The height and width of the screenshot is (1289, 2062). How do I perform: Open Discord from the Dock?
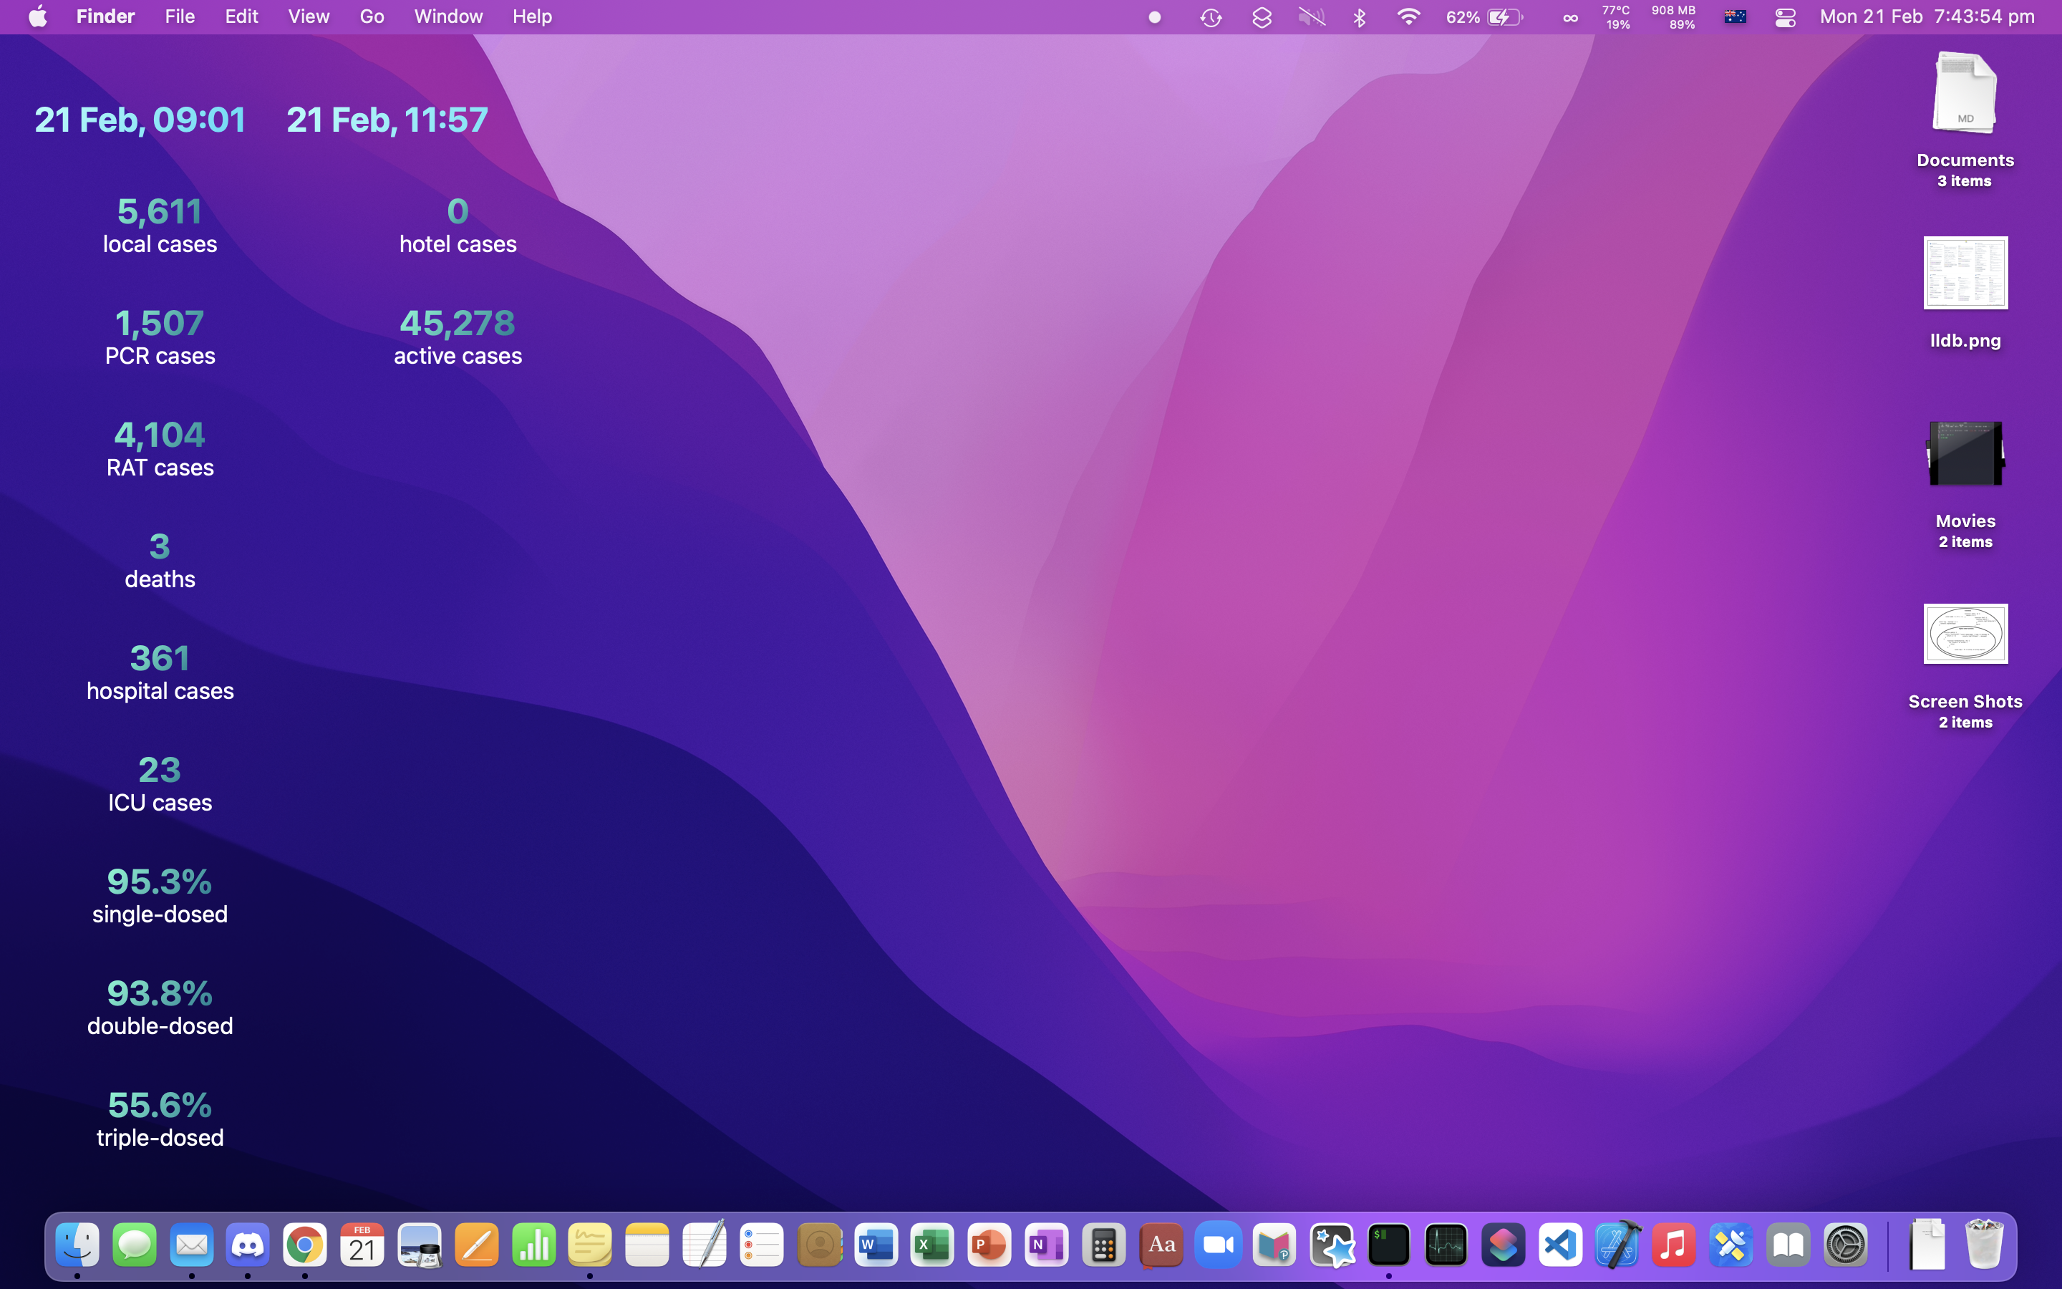248,1245
